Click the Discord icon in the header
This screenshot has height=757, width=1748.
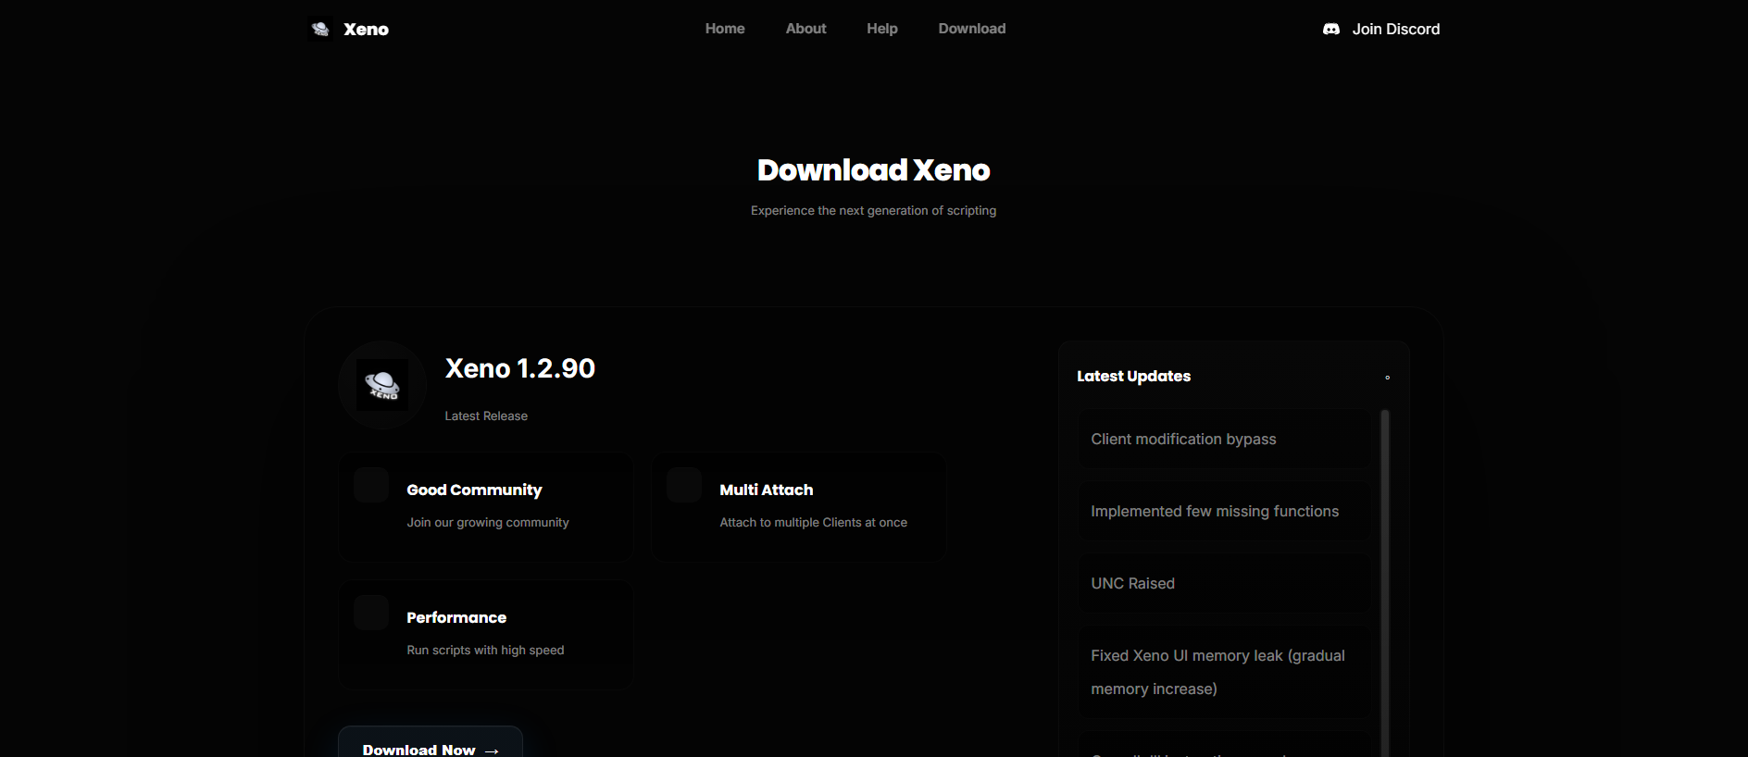[1331, 30]
